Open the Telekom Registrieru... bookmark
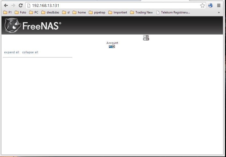This screenshot has width=226, height=157. coord(173,12)
